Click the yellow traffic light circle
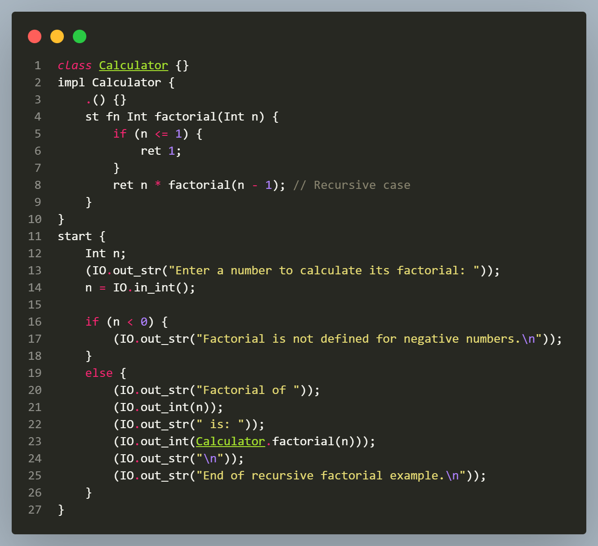This screenshot has width=598, height=546. (x=57, y=36)
